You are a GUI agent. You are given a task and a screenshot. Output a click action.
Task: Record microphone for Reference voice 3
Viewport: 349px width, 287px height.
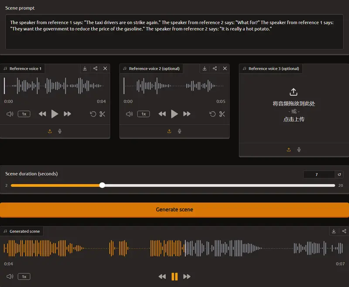click(299, 150)
